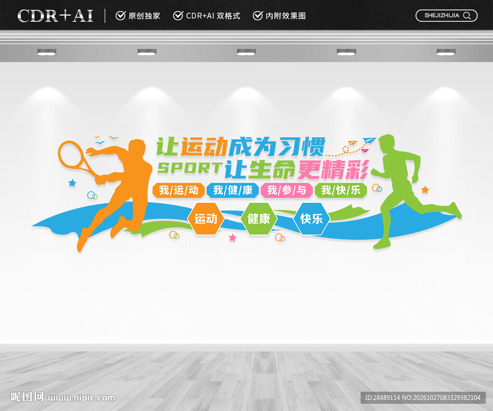Click the green 健康 hexagon
This screenshot has width=493, height=411.
click(259, 219)
